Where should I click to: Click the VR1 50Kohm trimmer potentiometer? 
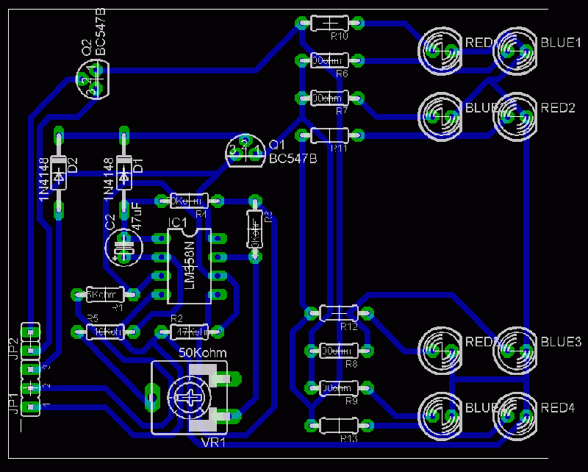pyautogui.click(x=191, y=398)
